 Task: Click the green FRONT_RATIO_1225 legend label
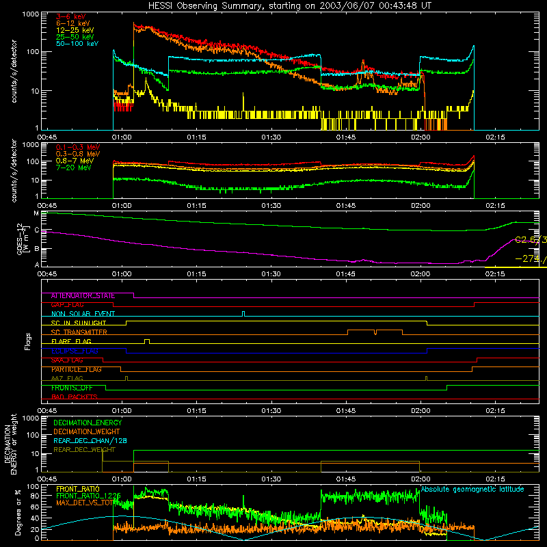coord(88,496)
